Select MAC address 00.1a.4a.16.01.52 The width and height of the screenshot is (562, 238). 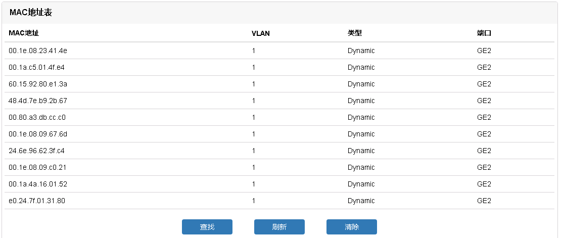coord(37,184)
